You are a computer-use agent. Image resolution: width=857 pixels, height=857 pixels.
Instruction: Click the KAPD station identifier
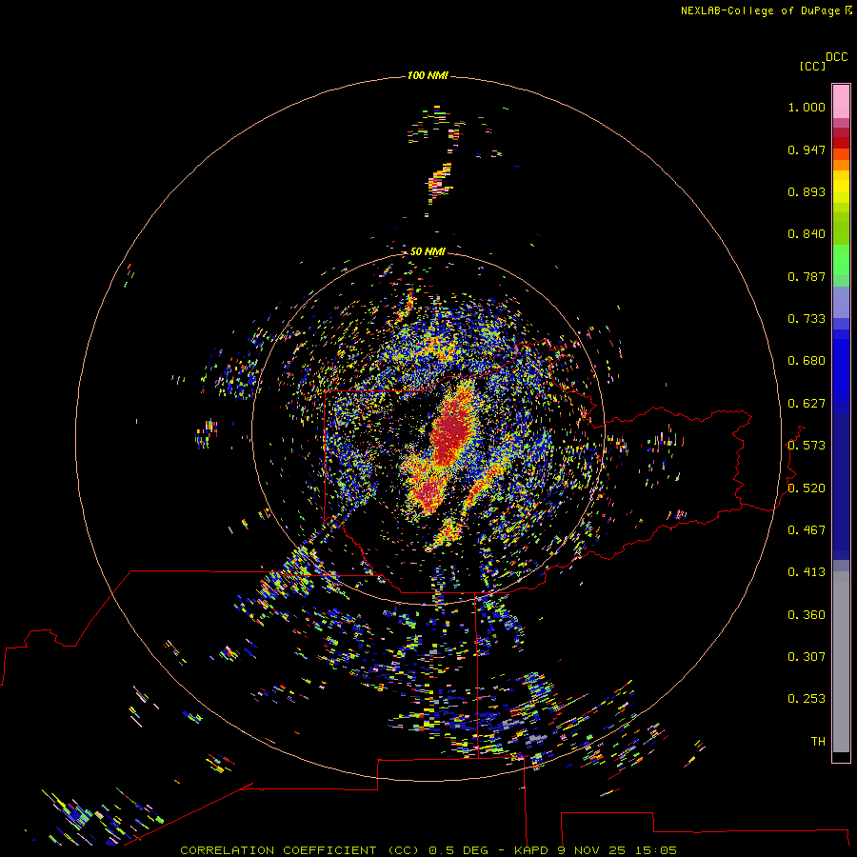(530, 850)
